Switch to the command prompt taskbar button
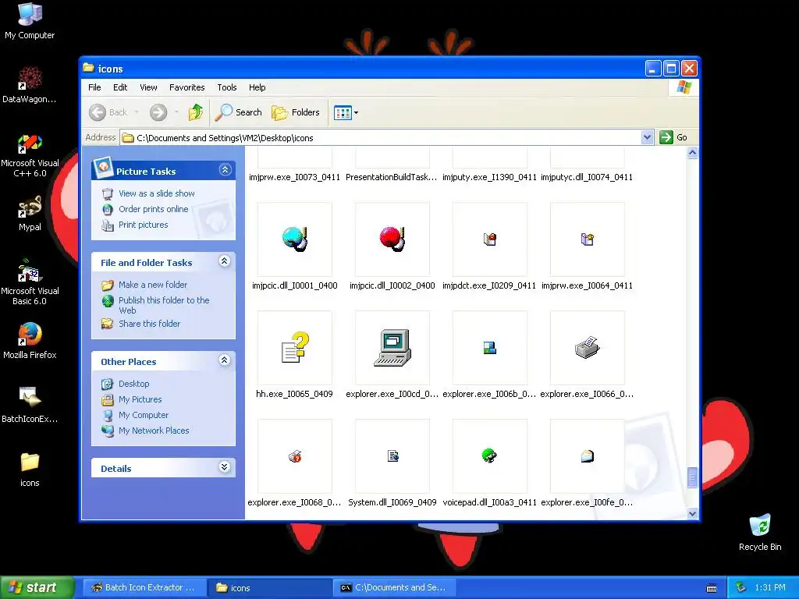Viewport: 799px width, 599px height. 394,587
